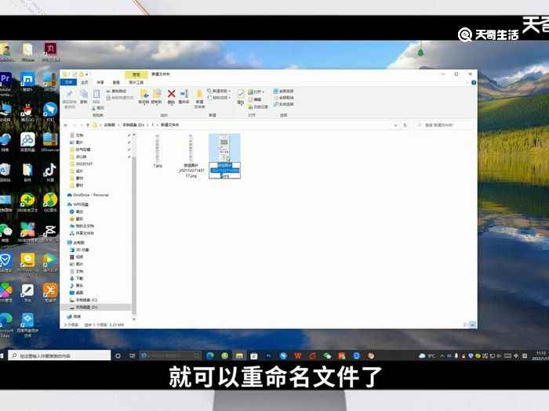Click the 管理 (Manage) contextual tab
Image resolution: width=549 pixels, height=411 pixels.
coord(136,74)
